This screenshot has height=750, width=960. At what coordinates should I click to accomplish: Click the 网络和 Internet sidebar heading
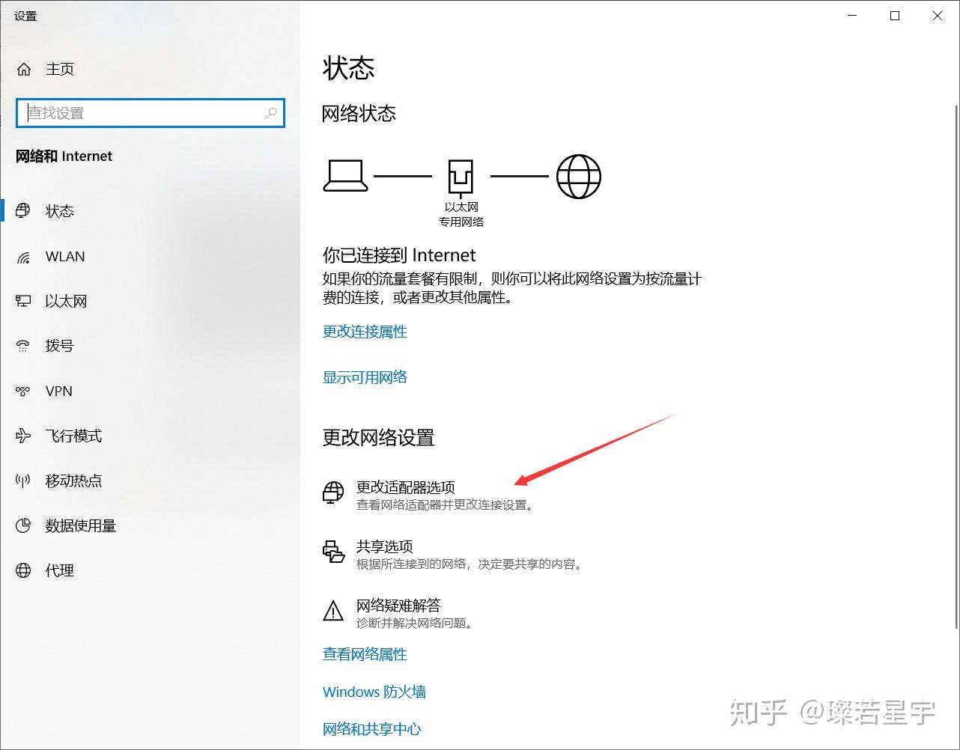(x=64, y=156)
